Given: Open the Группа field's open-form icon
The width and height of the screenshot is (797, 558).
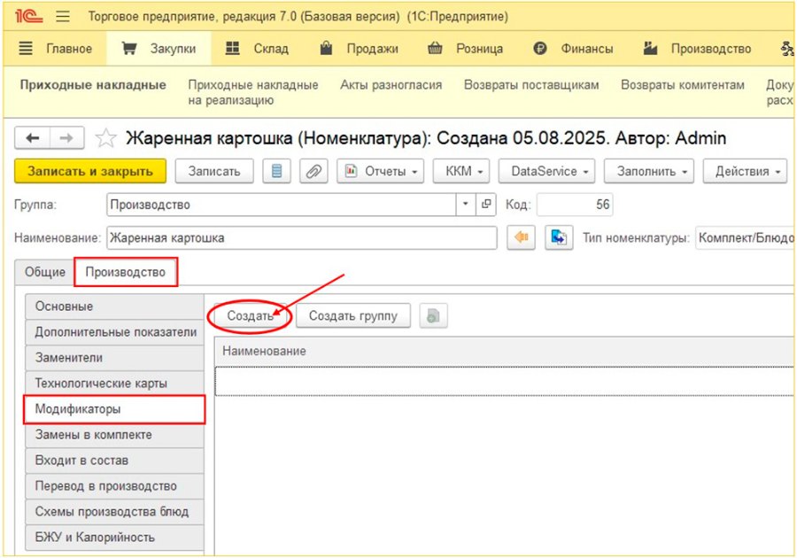Looking at the screenshot, I should tap(486, 205).
